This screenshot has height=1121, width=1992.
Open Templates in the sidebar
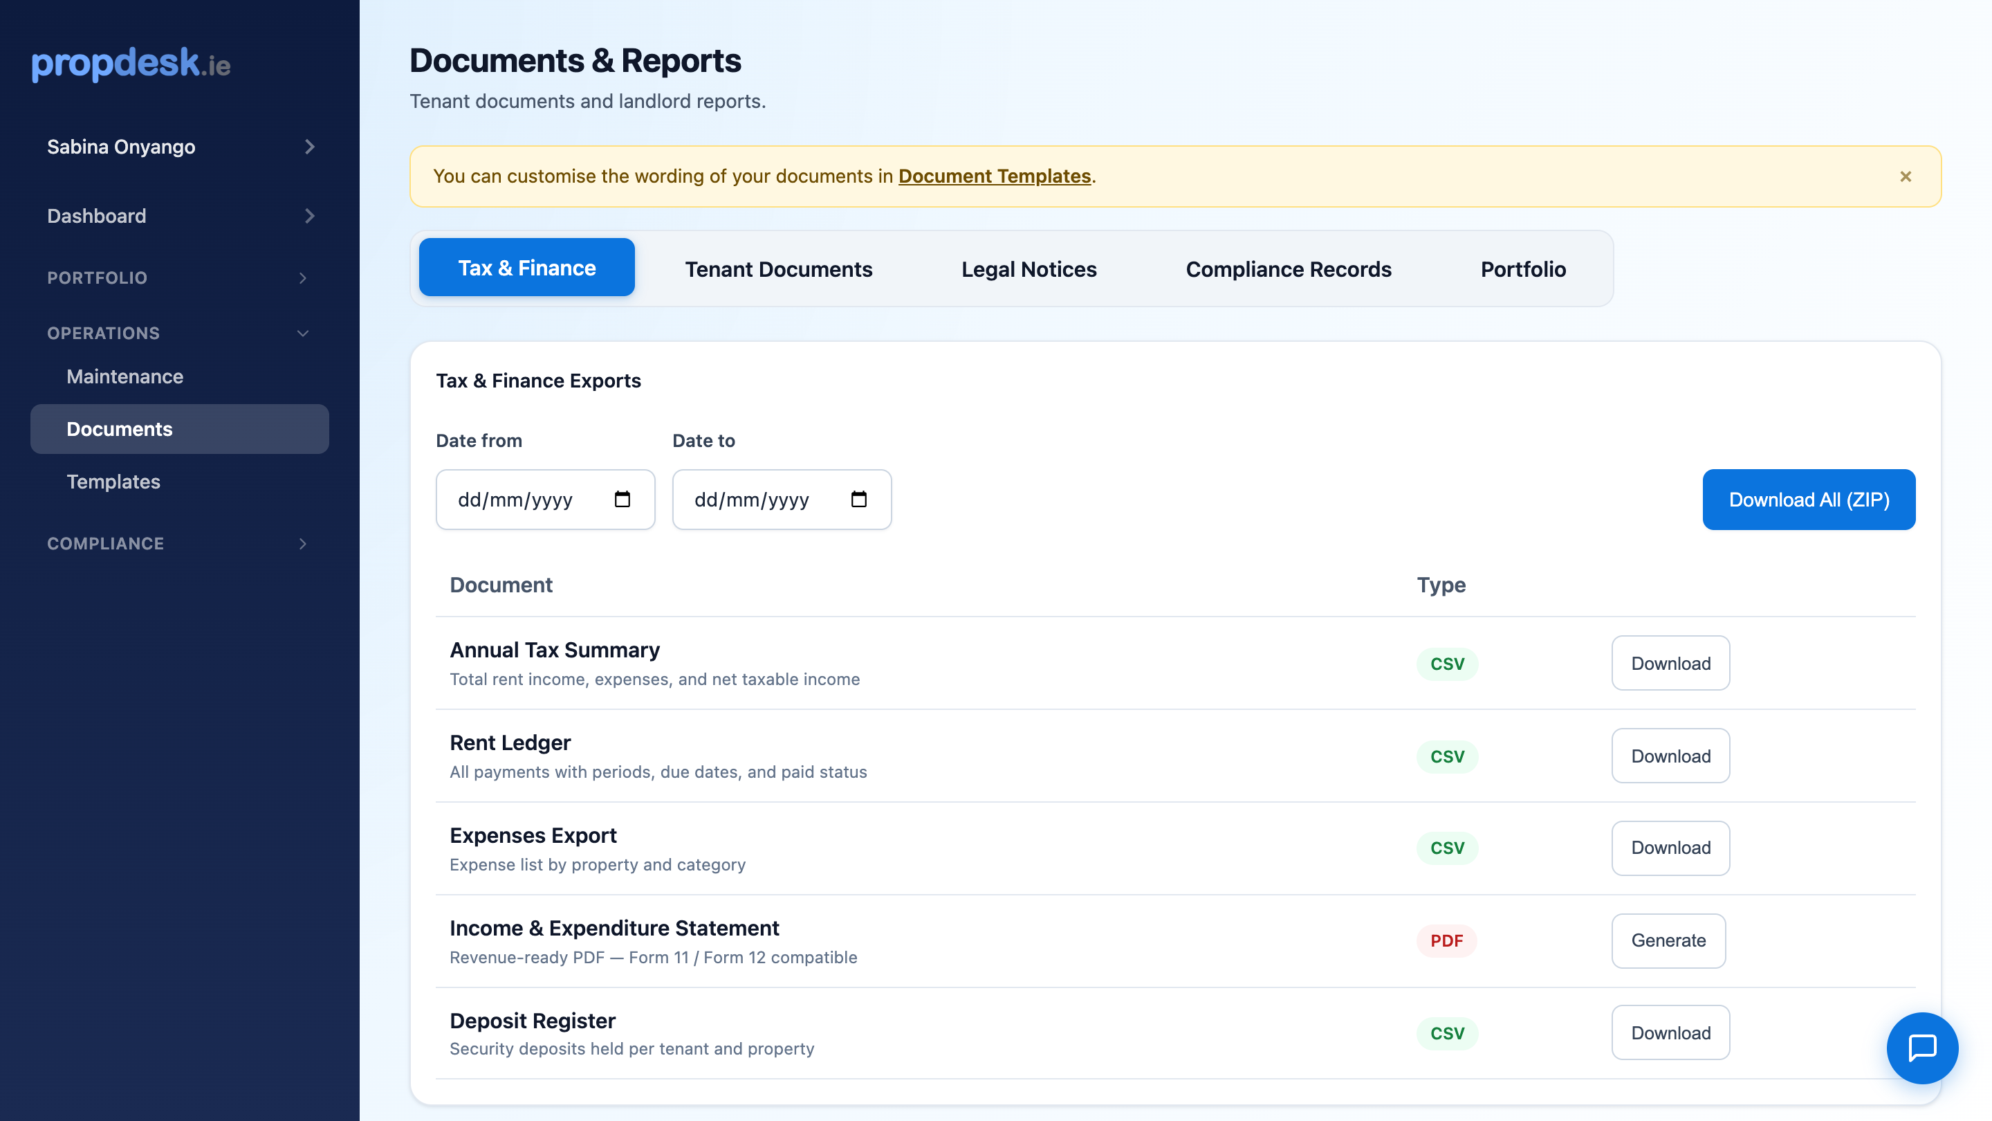[x=179, y=482]
